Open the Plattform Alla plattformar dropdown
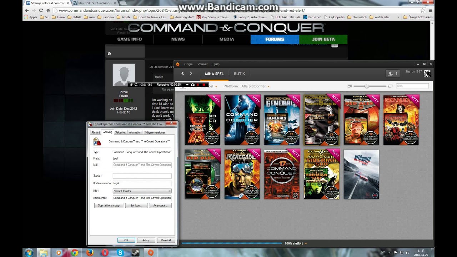Viewport: 457px width, 257px height. [x=255, y=86]
